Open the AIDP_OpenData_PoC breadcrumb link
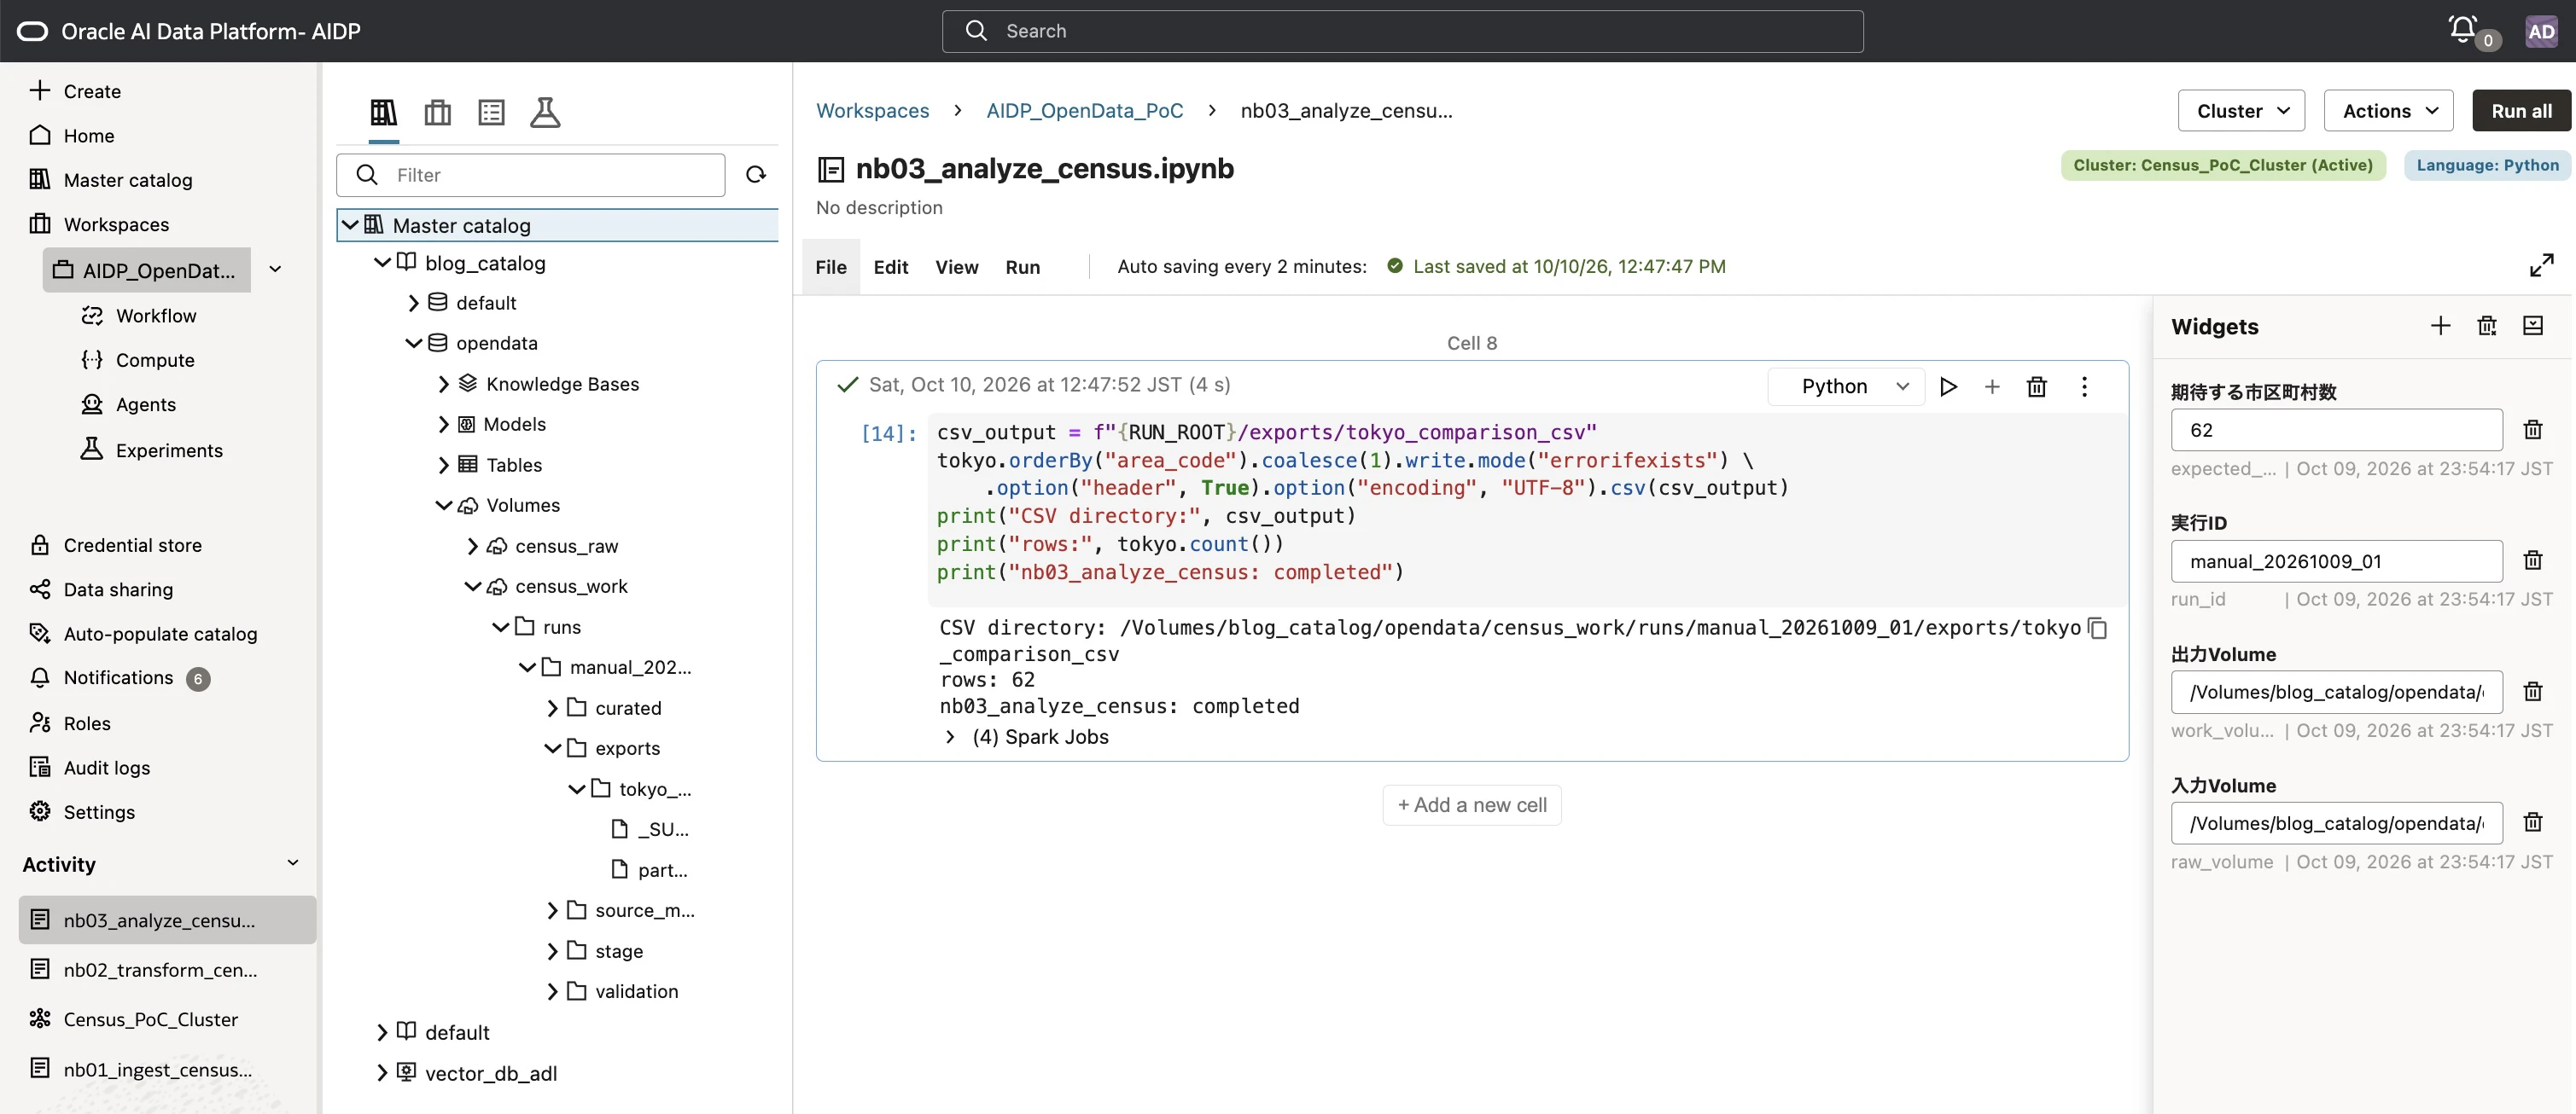 click(1084, 111)
